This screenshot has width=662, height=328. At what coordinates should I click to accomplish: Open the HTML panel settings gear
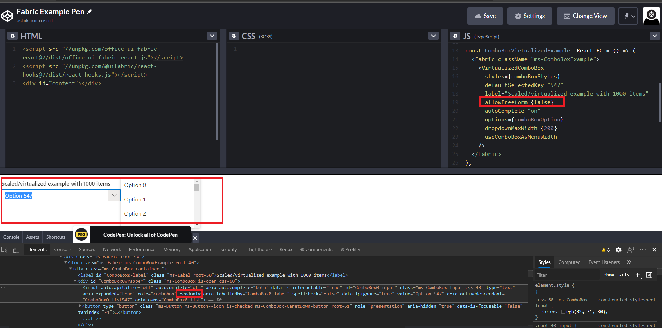12,36
